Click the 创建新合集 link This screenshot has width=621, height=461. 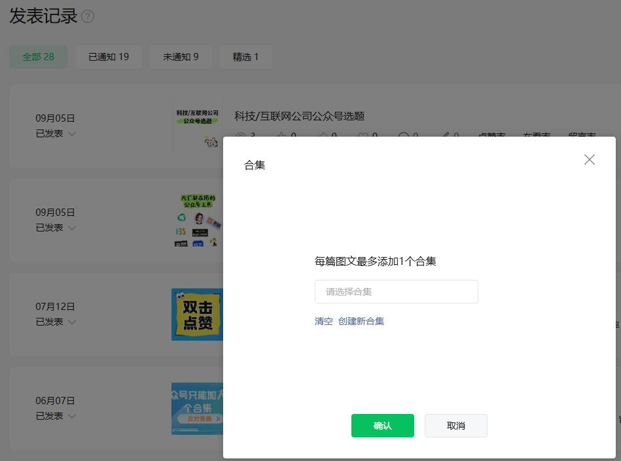[x=361, y=321]
